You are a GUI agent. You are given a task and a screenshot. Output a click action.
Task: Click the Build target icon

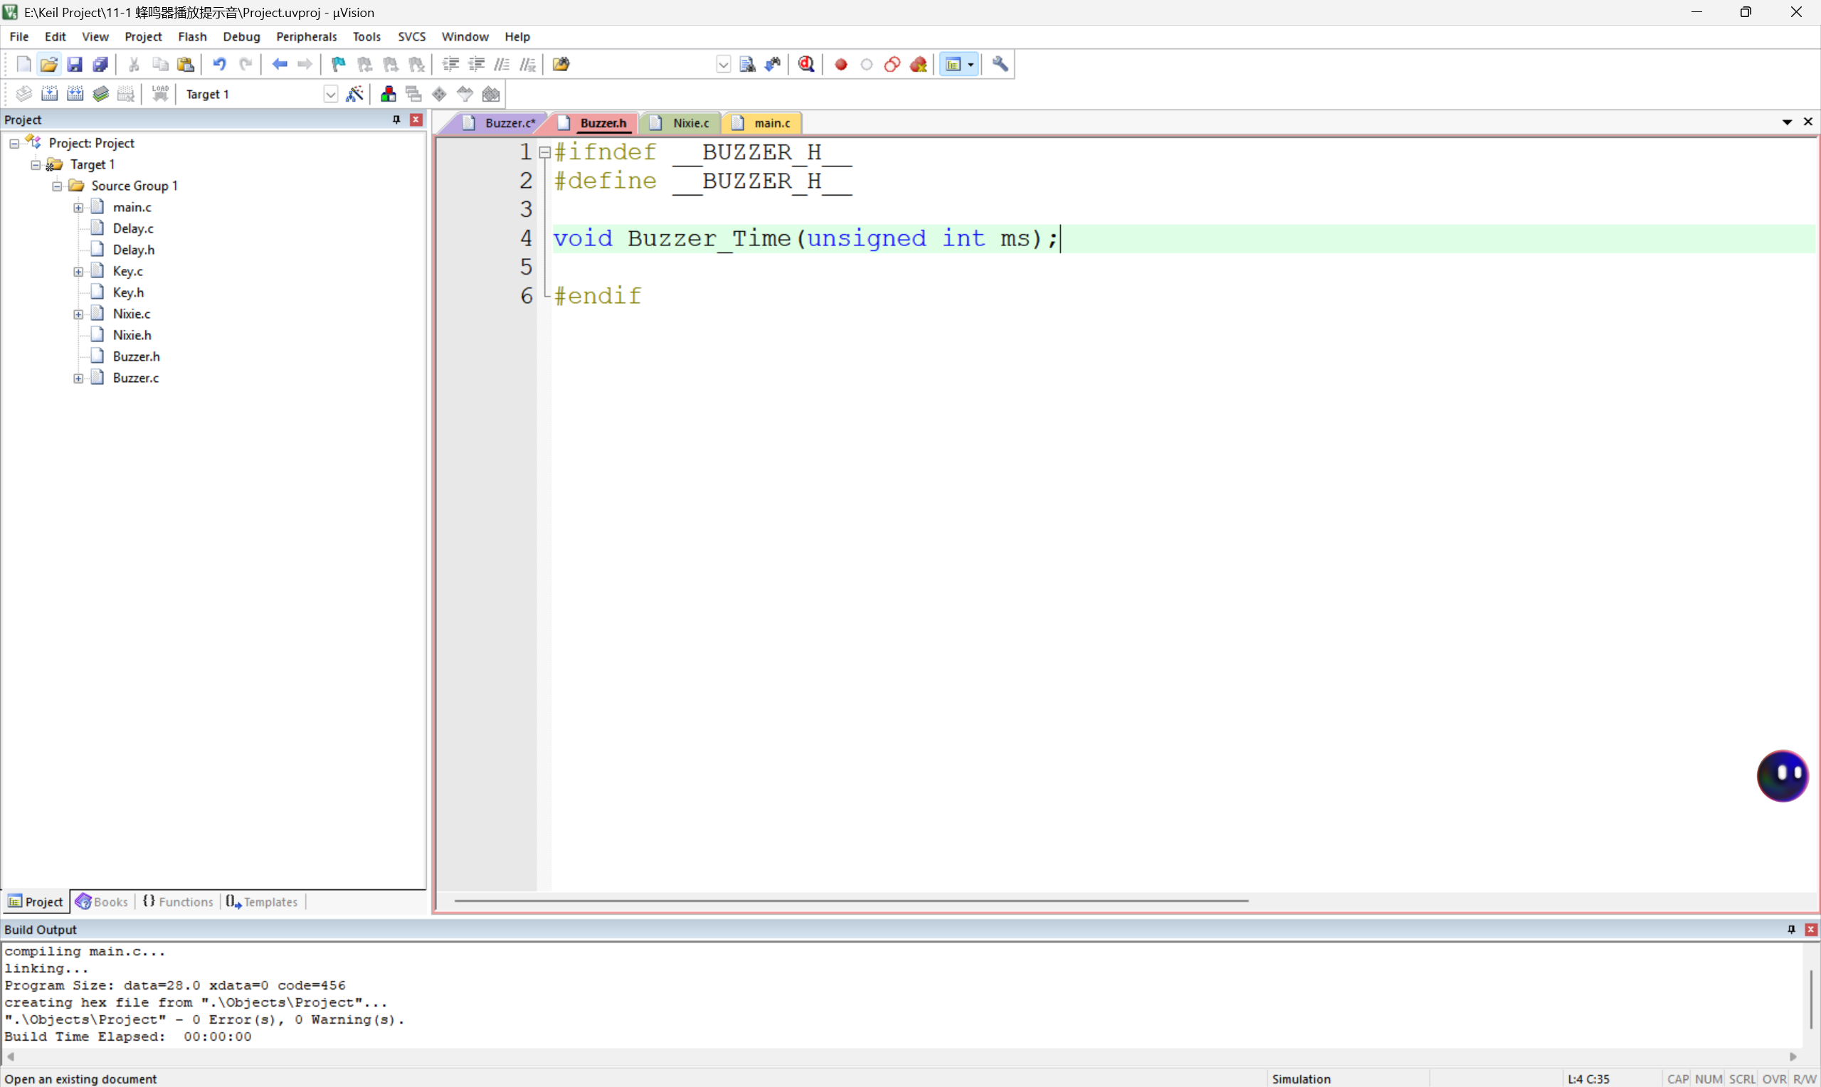[x=49, y=94]
